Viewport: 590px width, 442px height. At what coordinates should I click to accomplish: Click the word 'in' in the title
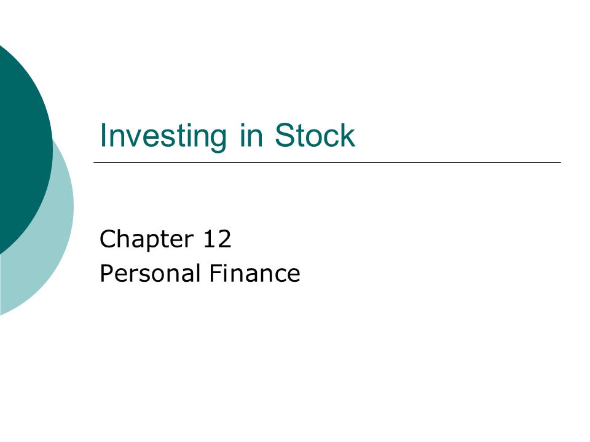251,135
